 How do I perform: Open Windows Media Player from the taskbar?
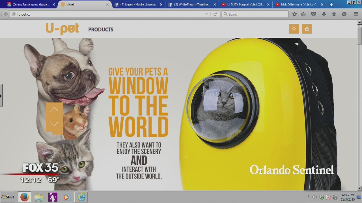point(67,197)
